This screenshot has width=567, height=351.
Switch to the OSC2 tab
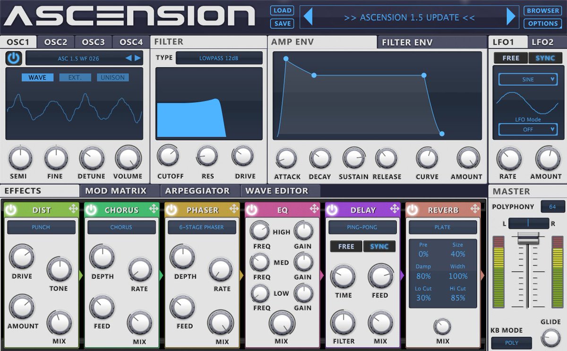[56, 42]
